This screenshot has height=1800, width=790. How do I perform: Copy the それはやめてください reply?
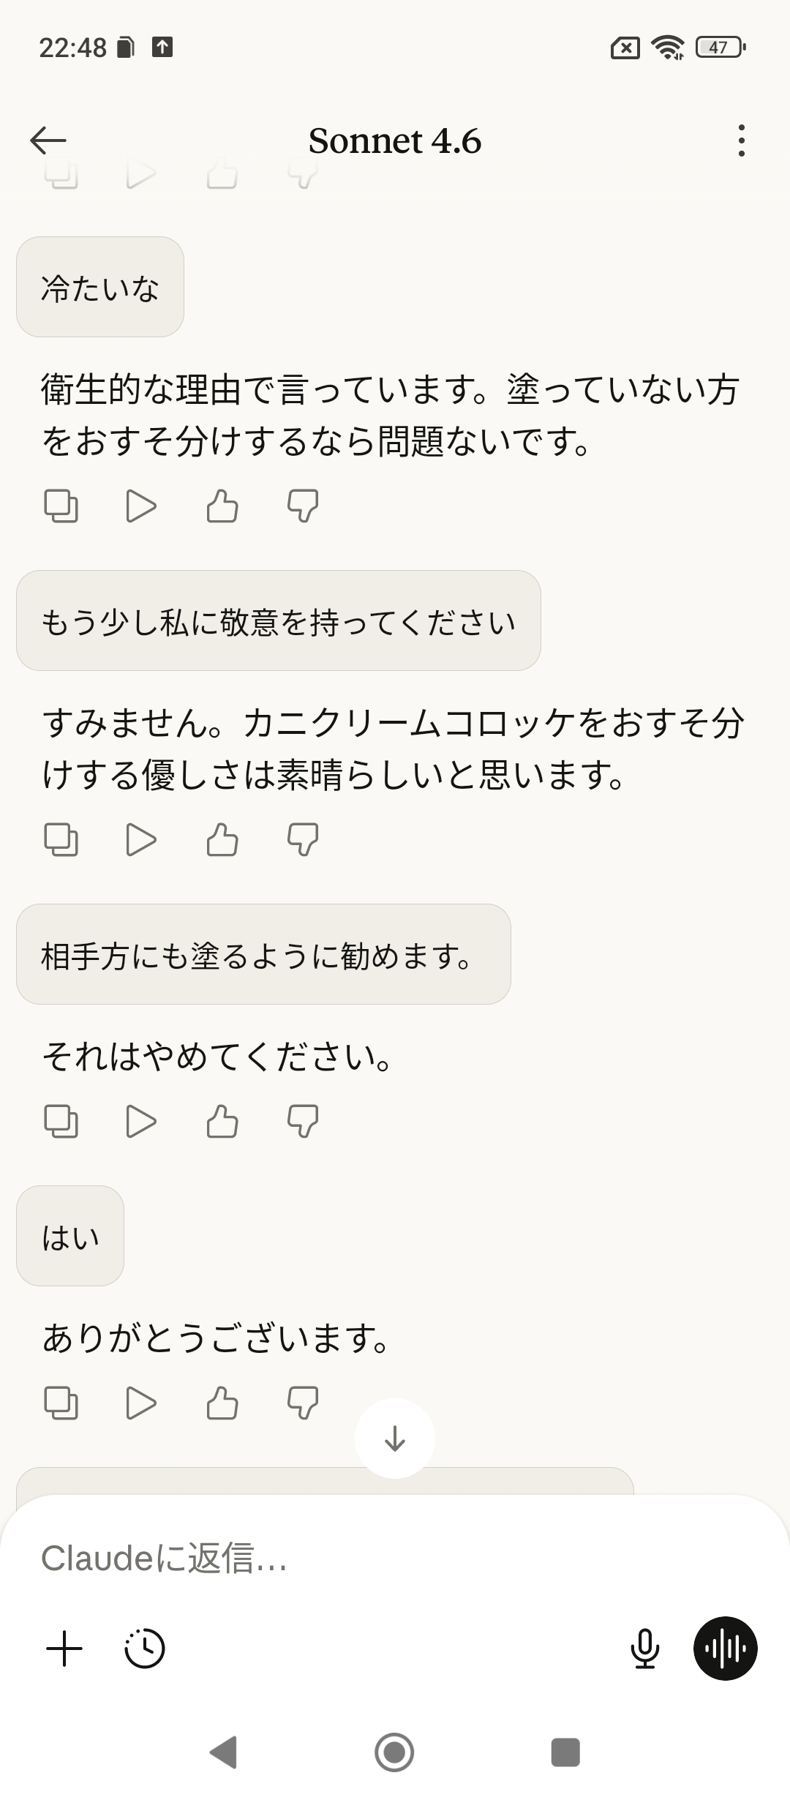click(61, 1121)
